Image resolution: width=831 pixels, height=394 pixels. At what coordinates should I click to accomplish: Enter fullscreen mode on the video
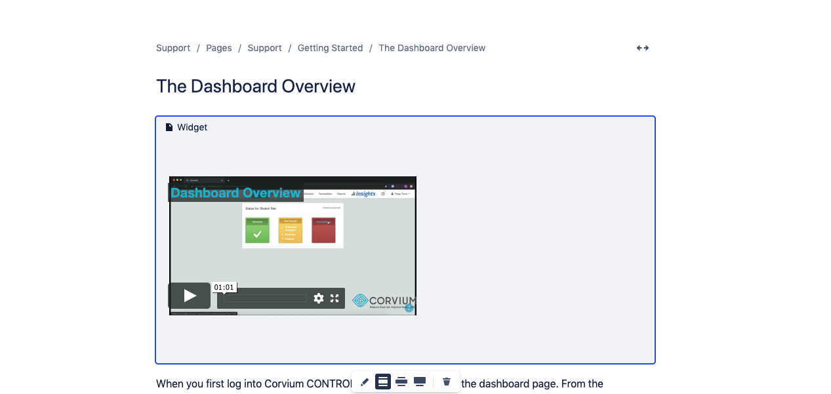coord(334,298)
